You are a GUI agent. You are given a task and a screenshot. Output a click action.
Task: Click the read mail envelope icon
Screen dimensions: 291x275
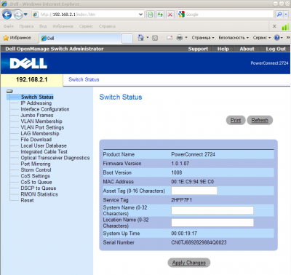coord(170,38)
